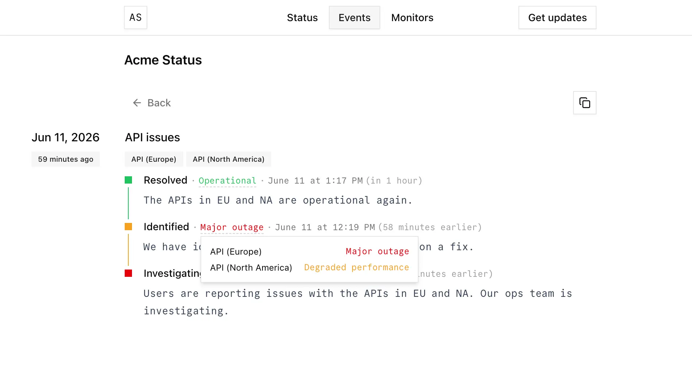Click the red Investigating status square
Viewport: 692px width, 389px height.
(128, 273)
